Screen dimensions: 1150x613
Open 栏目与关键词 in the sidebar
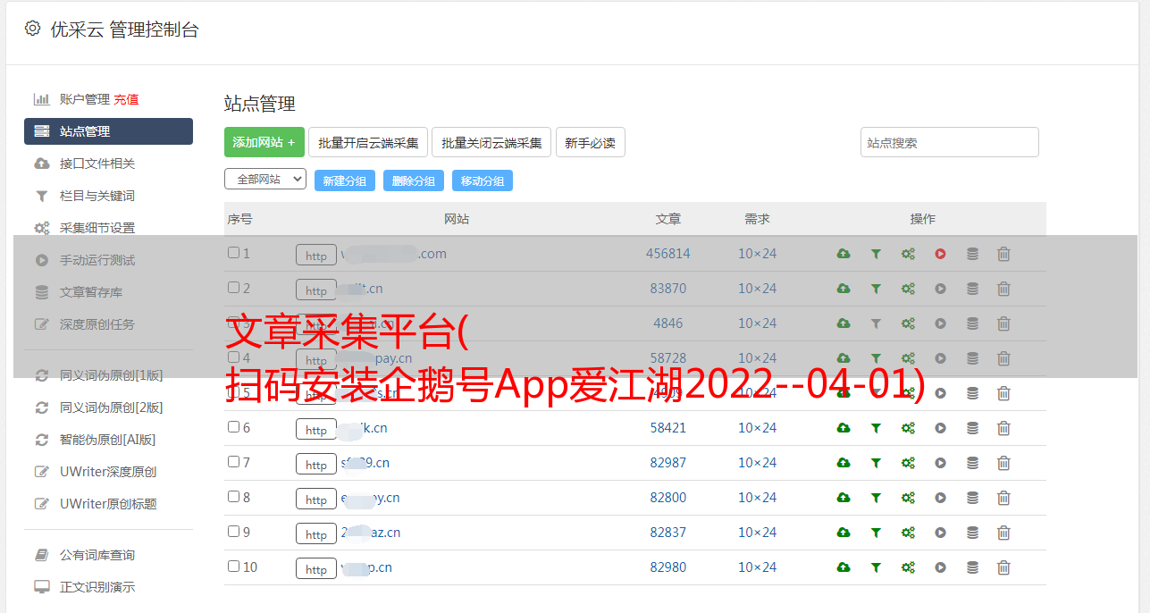coord(97,196)
